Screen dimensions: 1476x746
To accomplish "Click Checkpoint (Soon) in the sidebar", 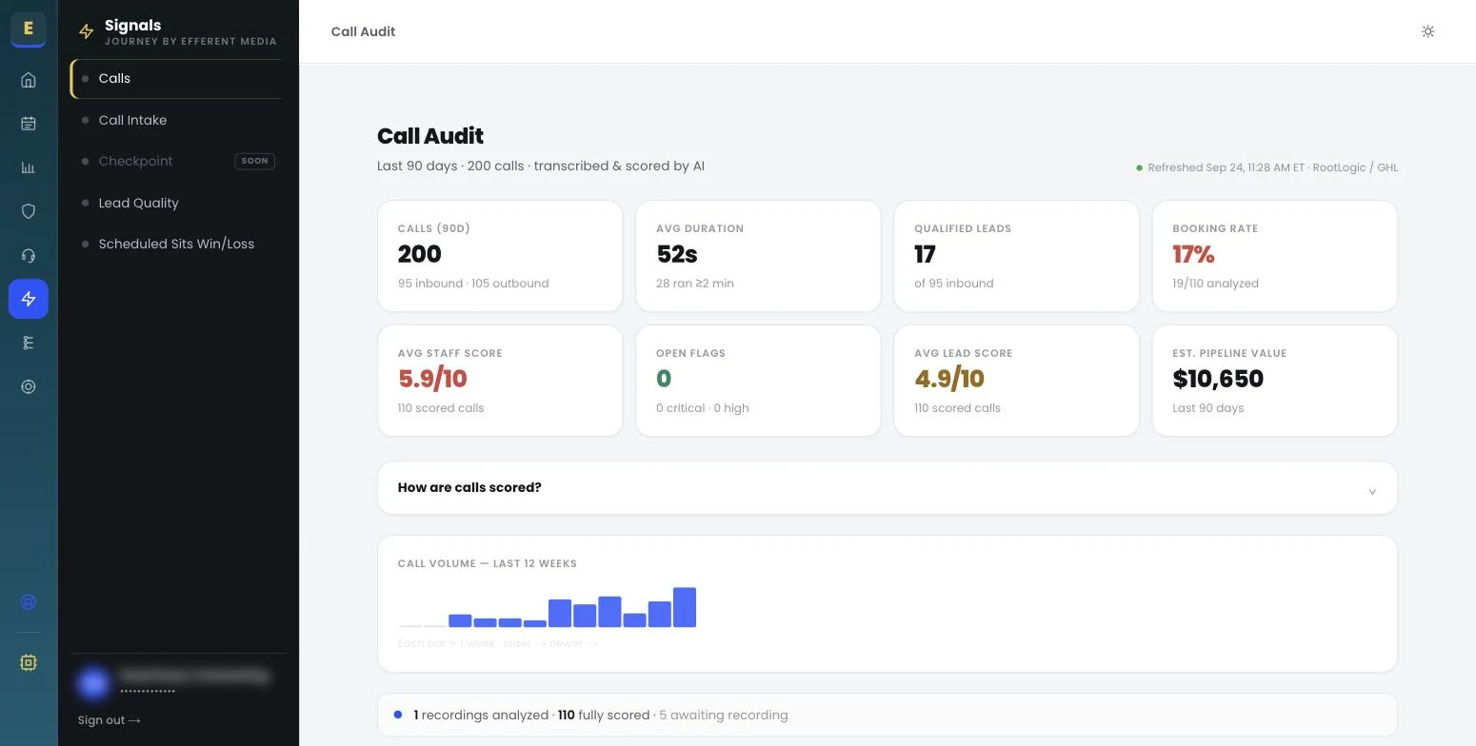I will pyautogui.click(x=177, y=161).
